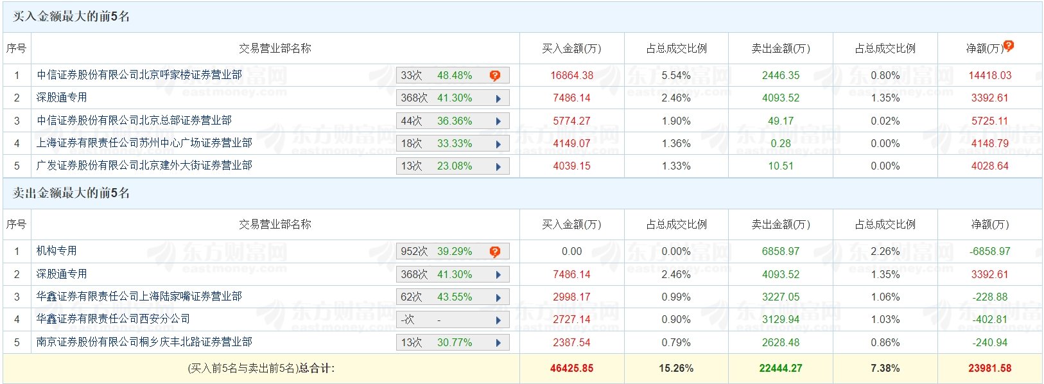Click the question mark icon in the 中信证券北京呼家楼 row

click(494, 76)
